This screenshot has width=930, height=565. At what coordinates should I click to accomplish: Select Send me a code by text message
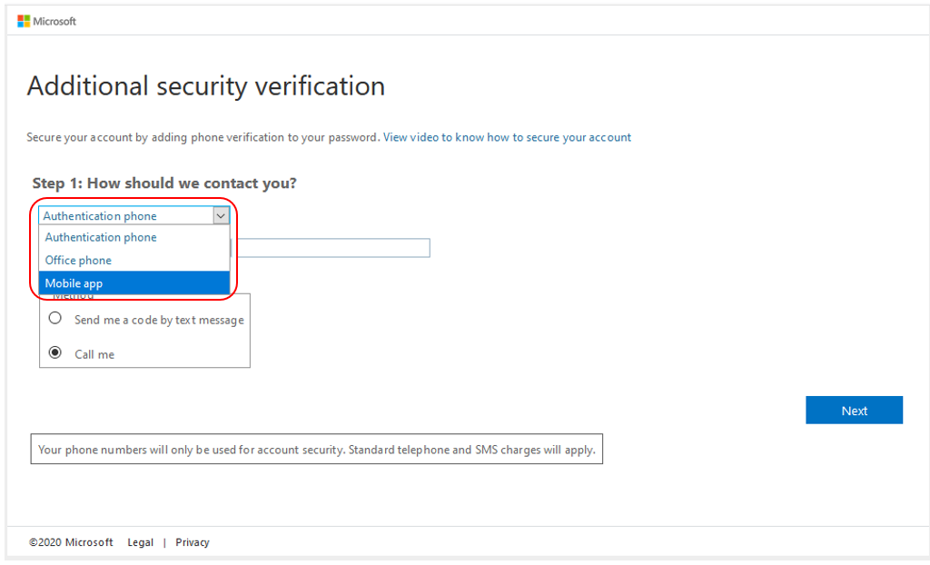[55, 318]
